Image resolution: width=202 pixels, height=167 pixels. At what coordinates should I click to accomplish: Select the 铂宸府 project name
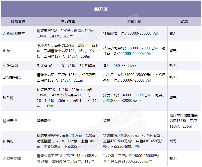(x=9, y=141)
